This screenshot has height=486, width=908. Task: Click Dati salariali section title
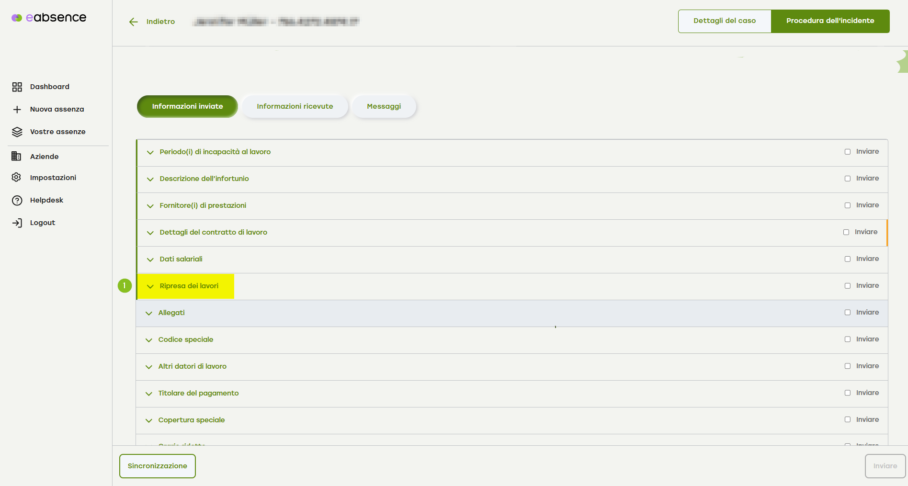tap(181, 259)
